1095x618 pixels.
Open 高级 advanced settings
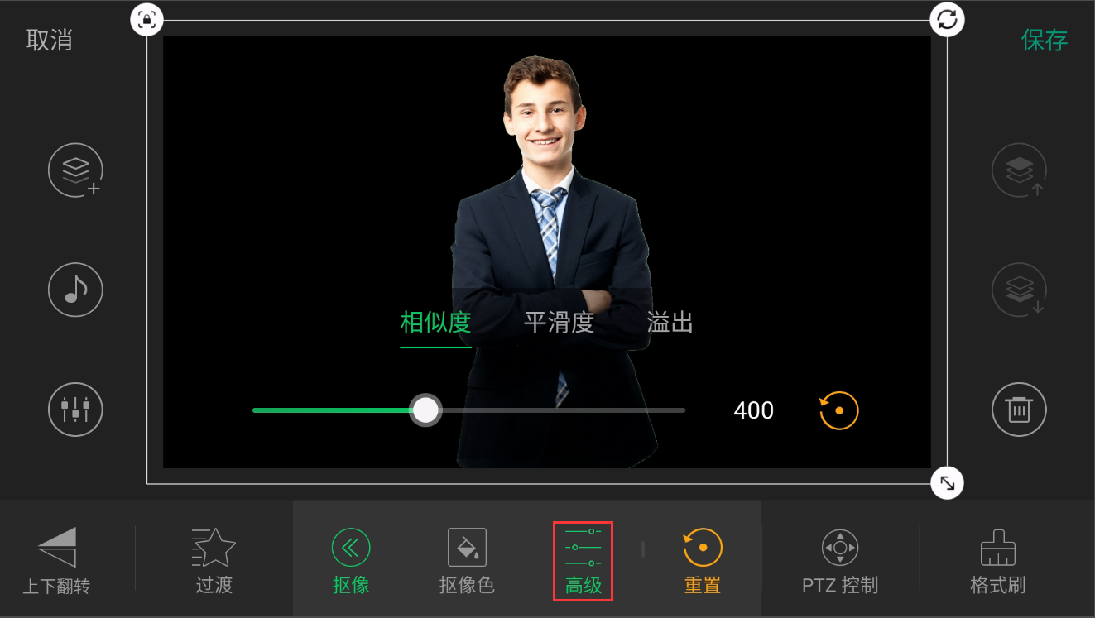(x=584, y=562)
